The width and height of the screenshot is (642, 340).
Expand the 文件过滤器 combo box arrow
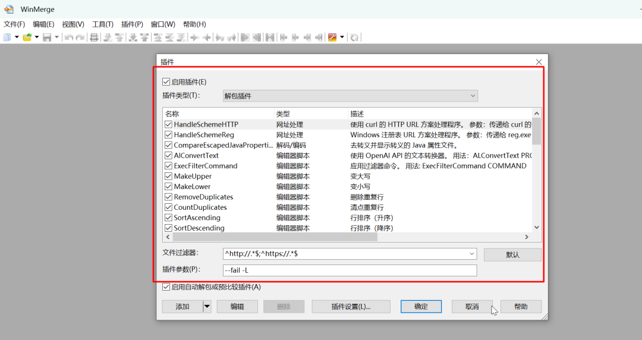(471, 254)
